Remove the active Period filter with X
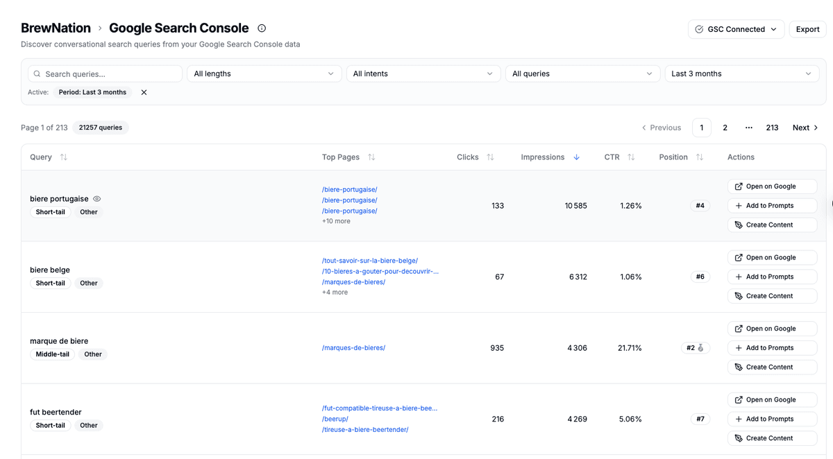 click(144, 92)
